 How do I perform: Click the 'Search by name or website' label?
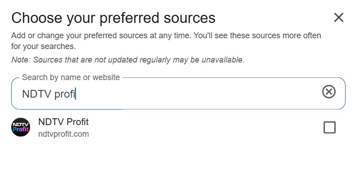71,77
